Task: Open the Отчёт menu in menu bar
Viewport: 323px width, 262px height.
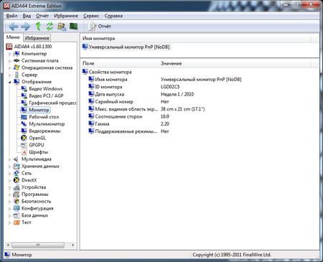Action: pyautogui.click(x=42, y=16)
